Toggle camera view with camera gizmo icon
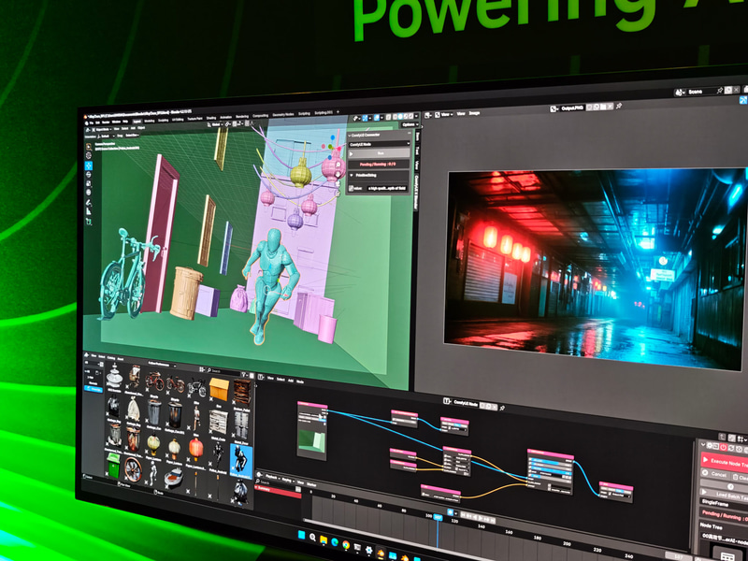748x561 pixels. 338,183
